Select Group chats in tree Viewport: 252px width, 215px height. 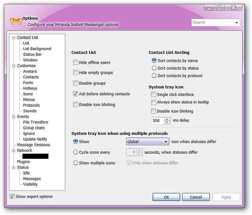coord(34,128)
